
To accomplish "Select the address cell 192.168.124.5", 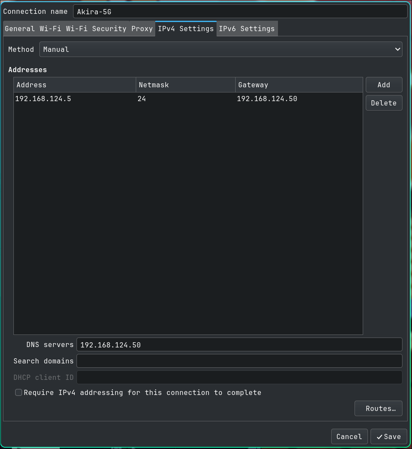I will pos(75,99).
